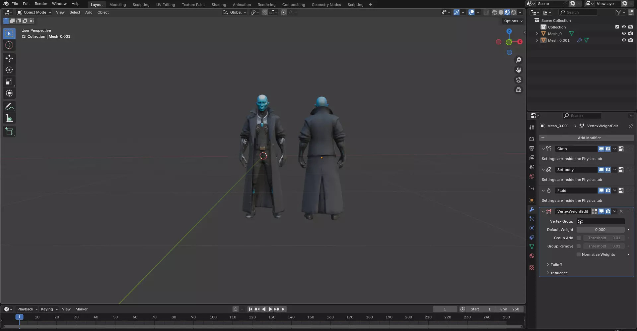
Task: Collapse the Cloth modifier panel
Action: [543, 149]
